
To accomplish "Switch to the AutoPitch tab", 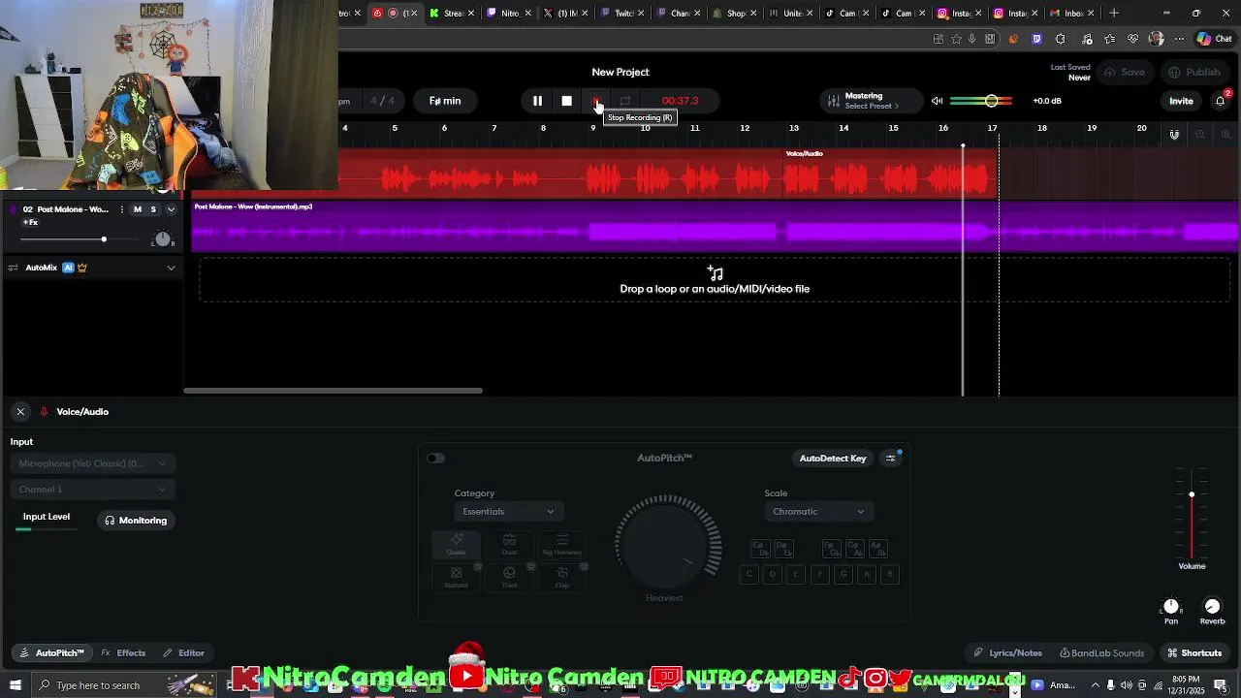I will click(52, 653).
